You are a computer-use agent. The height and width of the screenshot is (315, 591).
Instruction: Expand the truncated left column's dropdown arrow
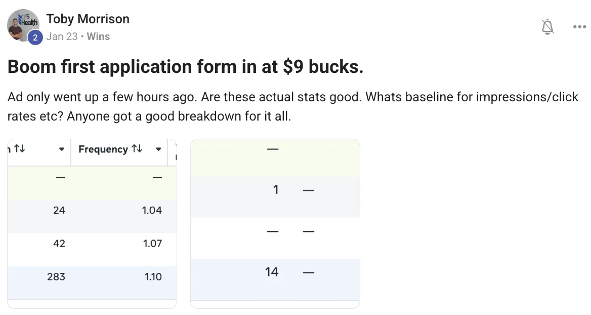click(61, 149)
